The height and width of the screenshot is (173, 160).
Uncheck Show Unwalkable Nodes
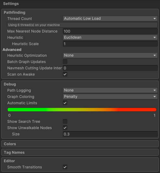65,128
